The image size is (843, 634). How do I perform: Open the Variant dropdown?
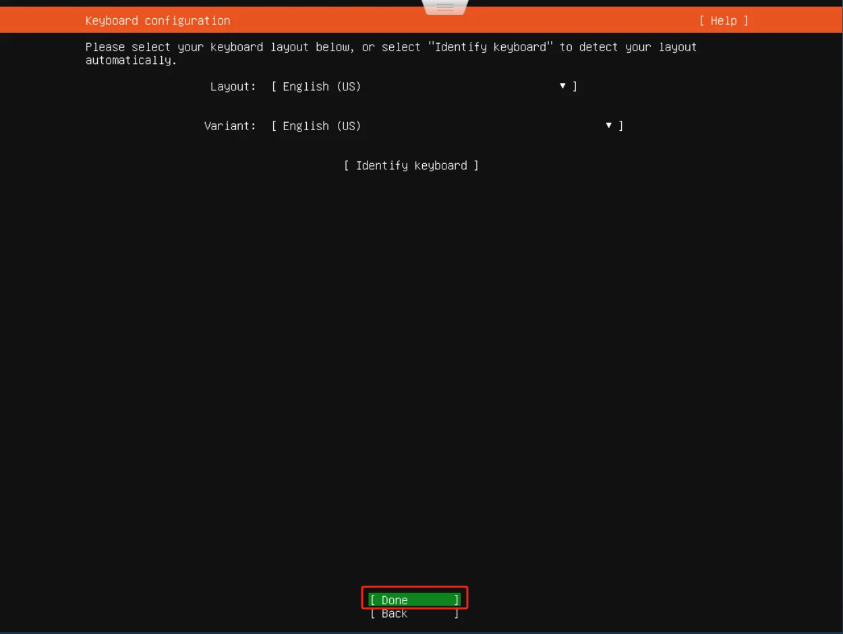[447, 126]
